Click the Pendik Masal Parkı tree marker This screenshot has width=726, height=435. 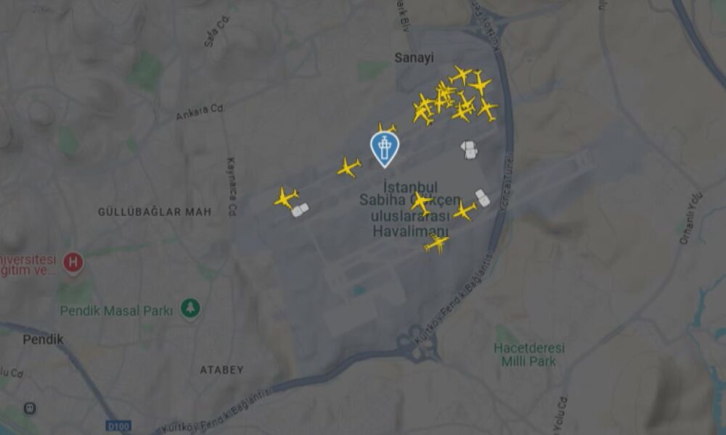[189, 308]
